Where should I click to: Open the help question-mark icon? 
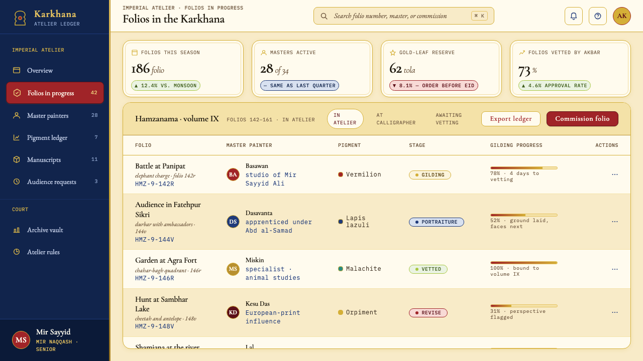pyautogui.click(x=598, y=16)
